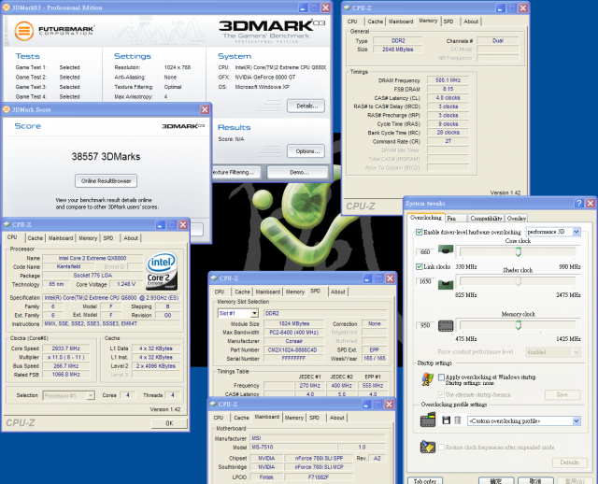Click the MS-7510 motherboard model value
Viewport: 598px width, 484px height.
293,447
